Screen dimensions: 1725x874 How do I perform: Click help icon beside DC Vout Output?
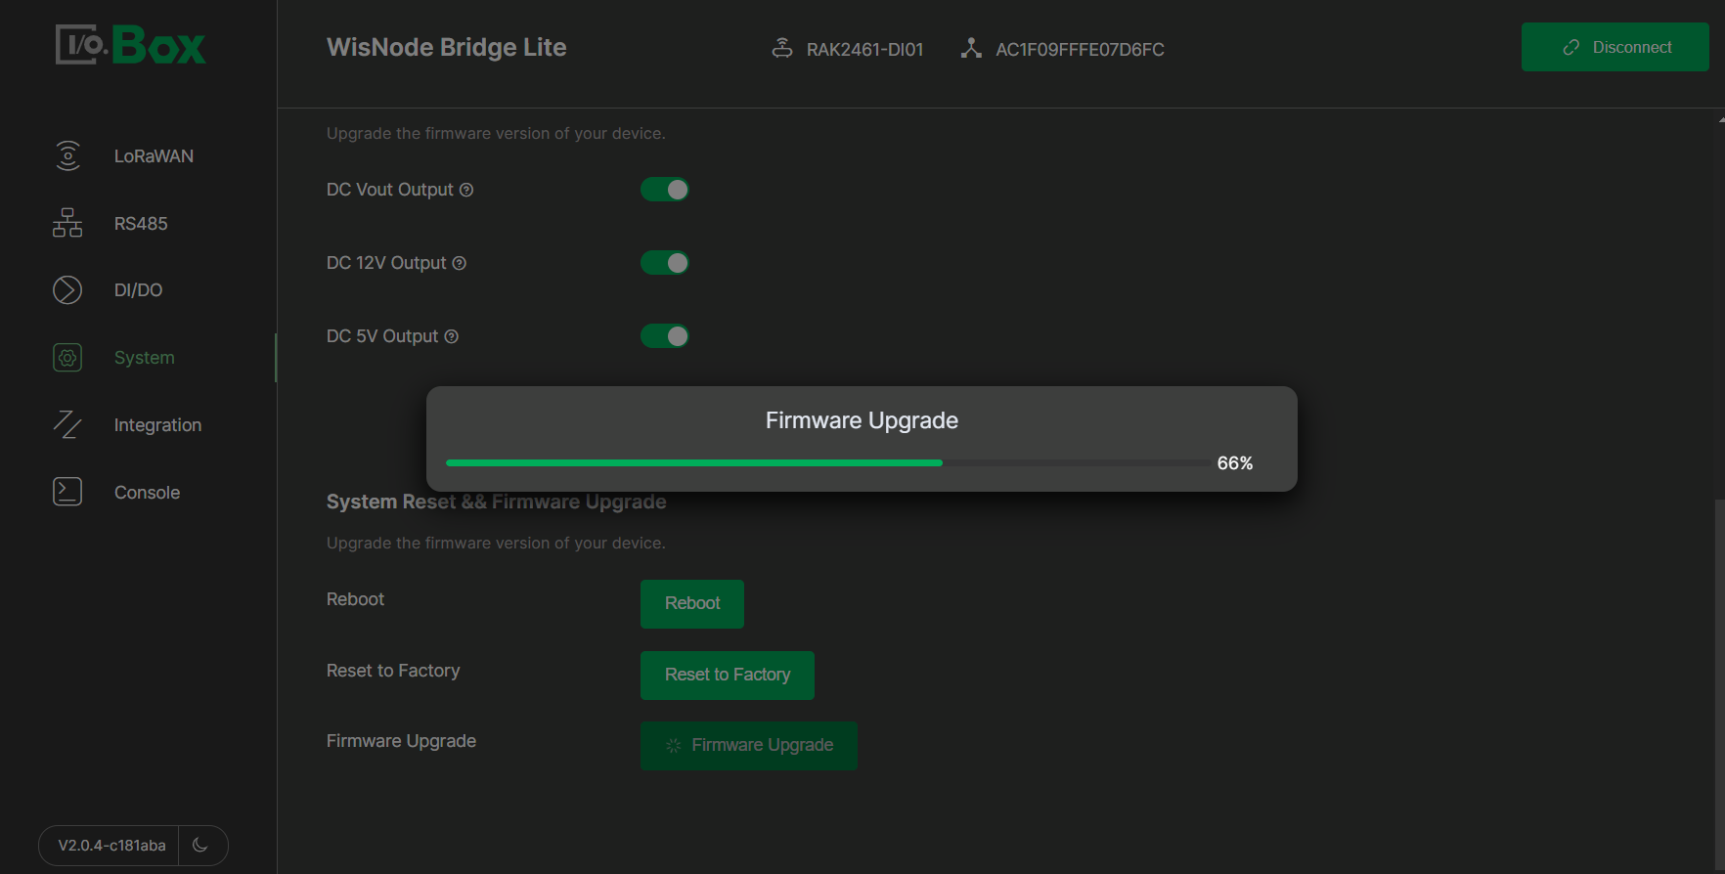[466, 190]
